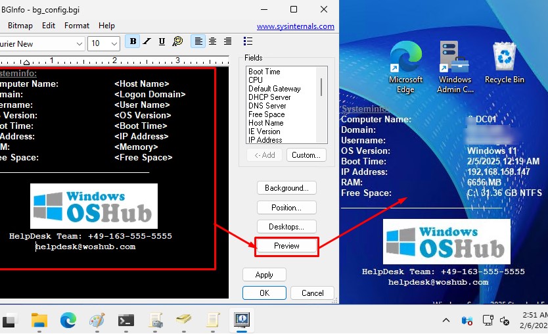548x334 pixels.
Task: Select the Windows OSHub logo in editor
Action: [x=94, y=206]
